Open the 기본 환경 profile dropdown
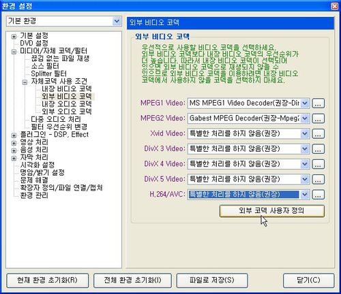The image size is (341, 294). [117, 21]
